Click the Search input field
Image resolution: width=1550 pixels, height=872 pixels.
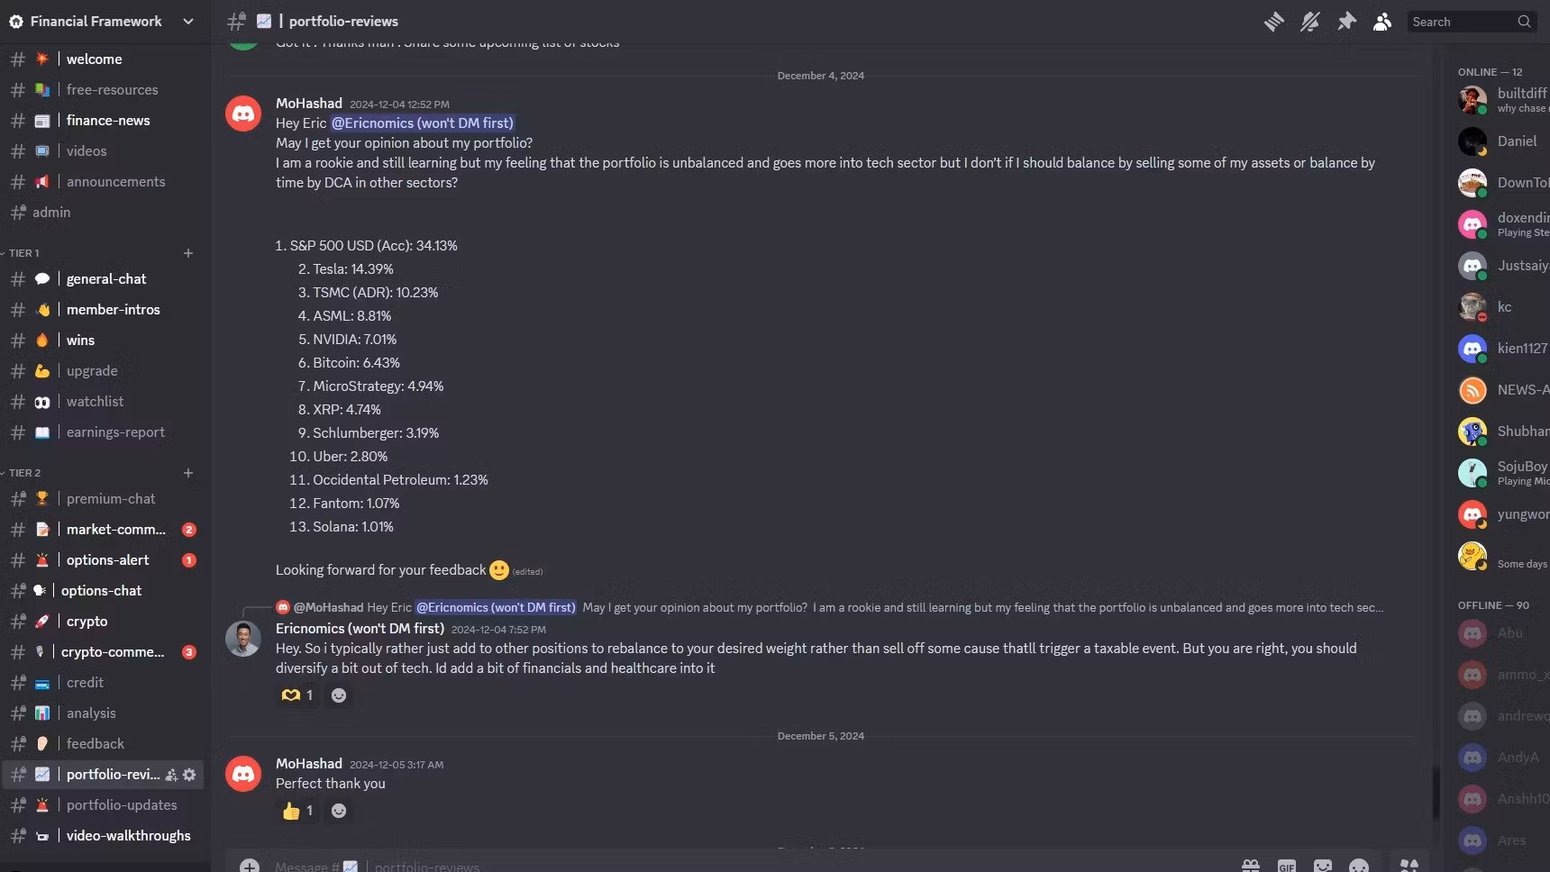1462,22
